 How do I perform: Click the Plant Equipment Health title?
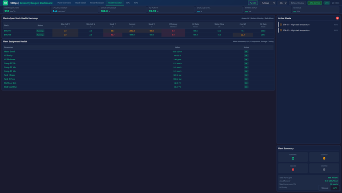15,42
